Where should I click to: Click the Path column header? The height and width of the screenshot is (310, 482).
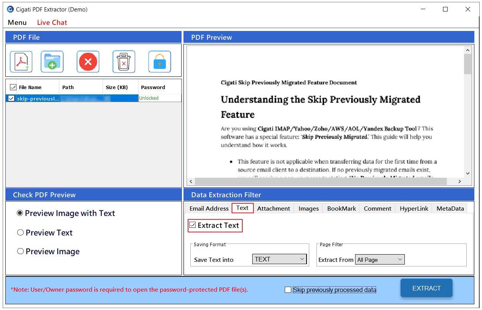(81, 87)
